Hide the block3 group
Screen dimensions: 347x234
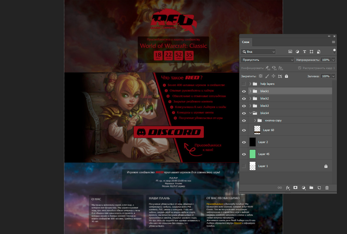pyautogui.click(x=244, y=106)
